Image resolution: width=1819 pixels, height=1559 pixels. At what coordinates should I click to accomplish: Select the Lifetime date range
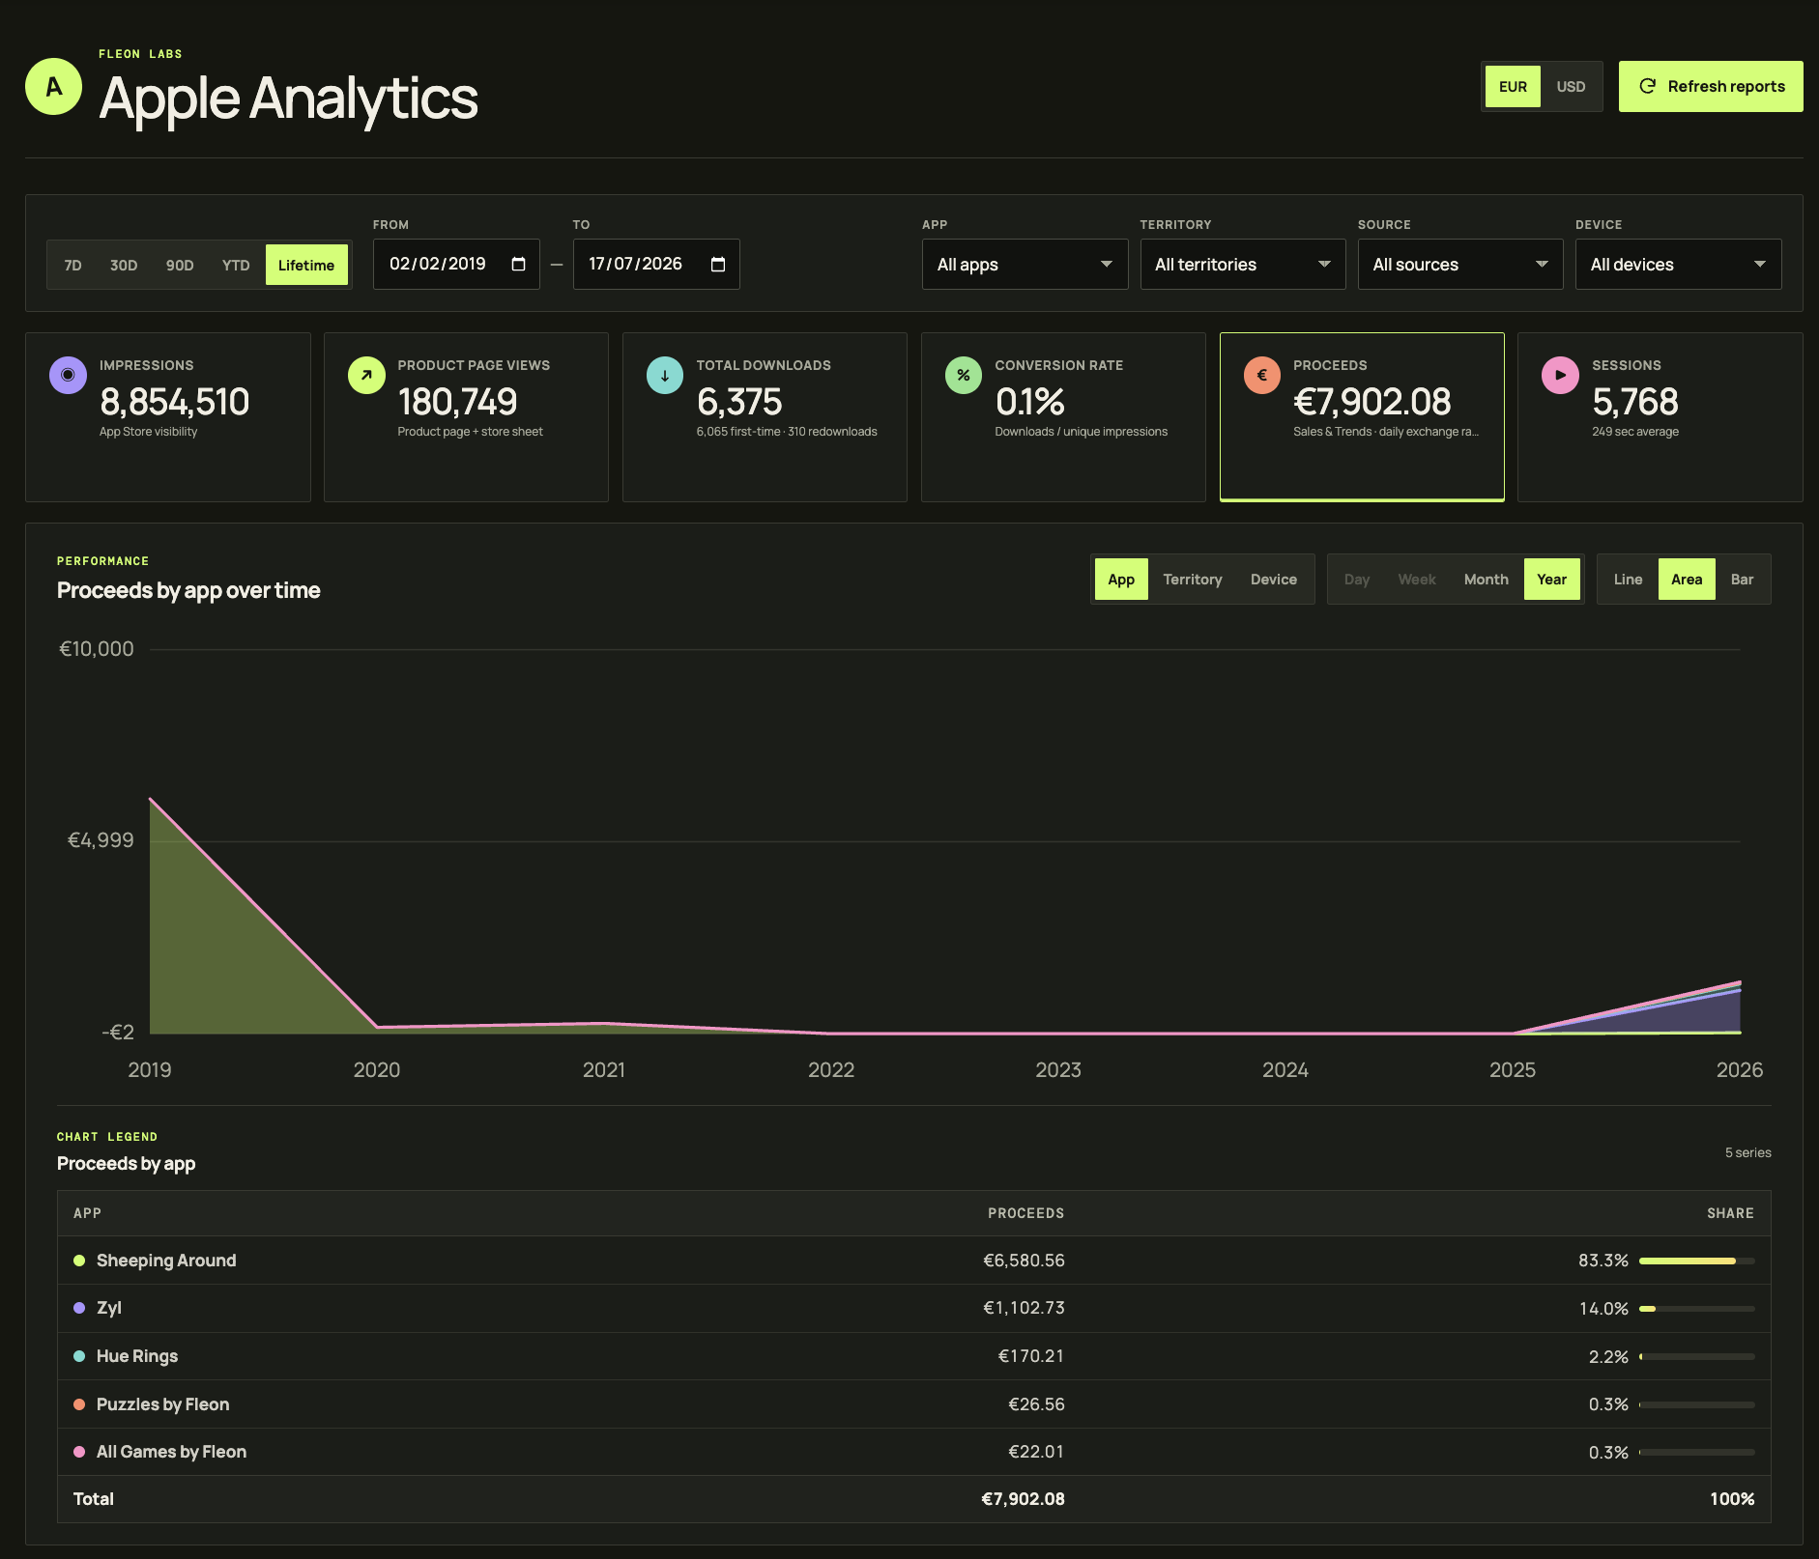306,265
